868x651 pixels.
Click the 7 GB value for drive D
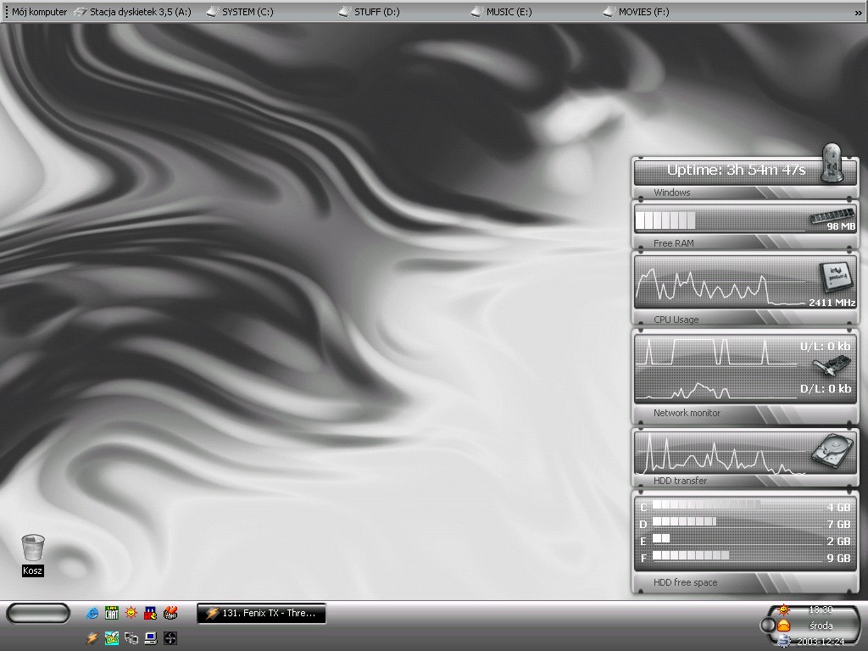pyautogui.click(x=838, y=524)
